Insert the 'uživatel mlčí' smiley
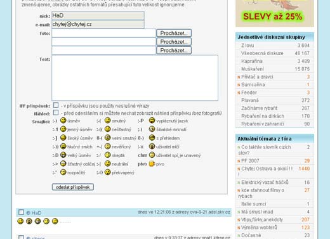 152,146
